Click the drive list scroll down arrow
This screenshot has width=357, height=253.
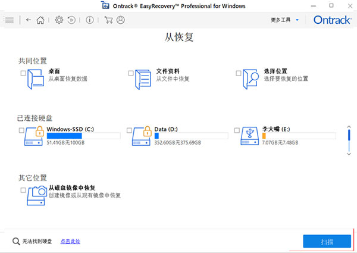349,154
